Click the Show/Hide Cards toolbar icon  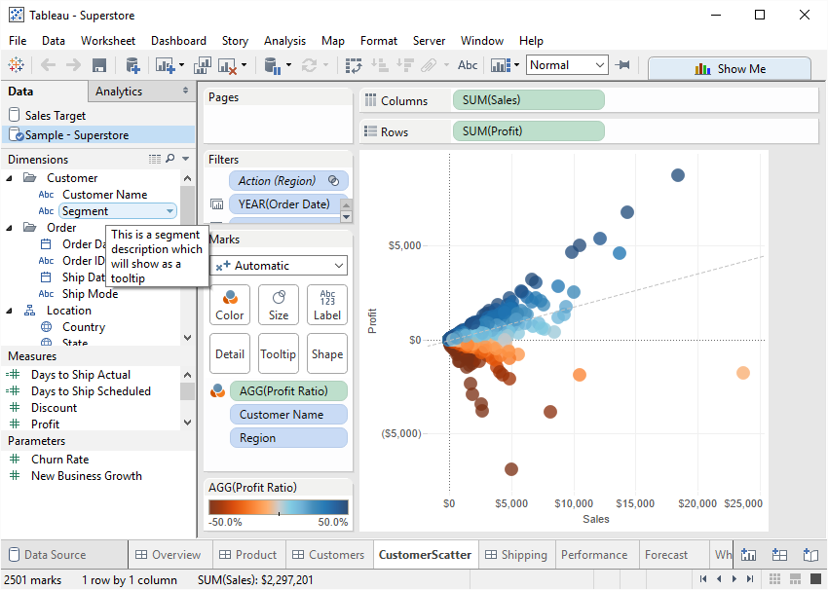[501, 65]
